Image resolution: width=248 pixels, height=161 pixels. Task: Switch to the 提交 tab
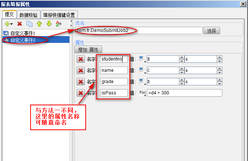pos(9,15)
